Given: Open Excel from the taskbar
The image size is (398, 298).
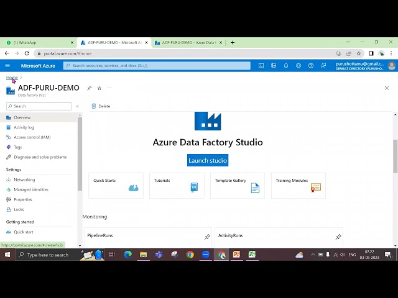Looking at the screenshot, I should click(252, 255).
